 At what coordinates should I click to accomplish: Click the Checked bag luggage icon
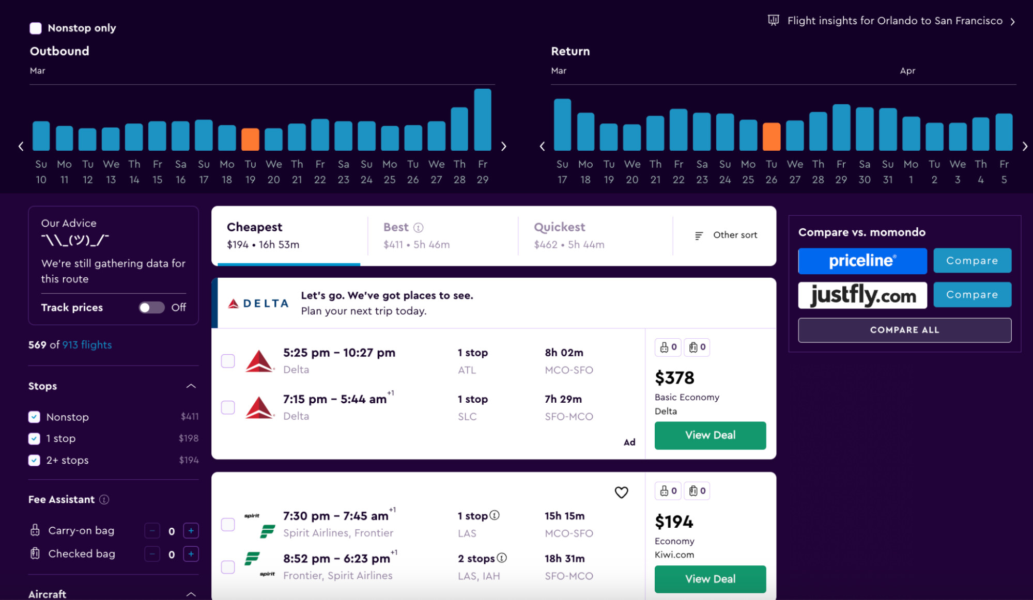click(x=35, y=553)
